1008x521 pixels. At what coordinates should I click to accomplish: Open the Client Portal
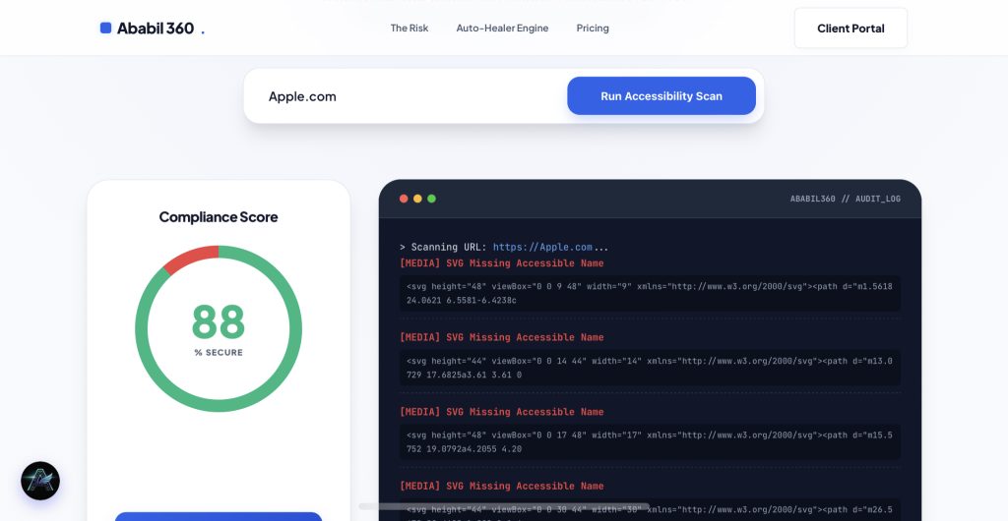(850, 29)
